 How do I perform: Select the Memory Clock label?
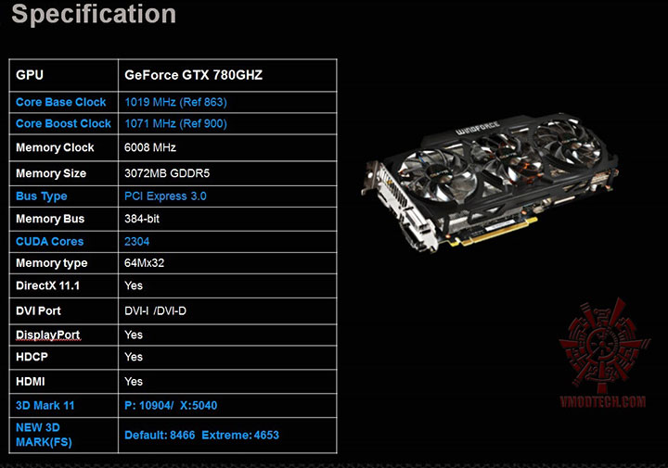click(x=55, y=147)
